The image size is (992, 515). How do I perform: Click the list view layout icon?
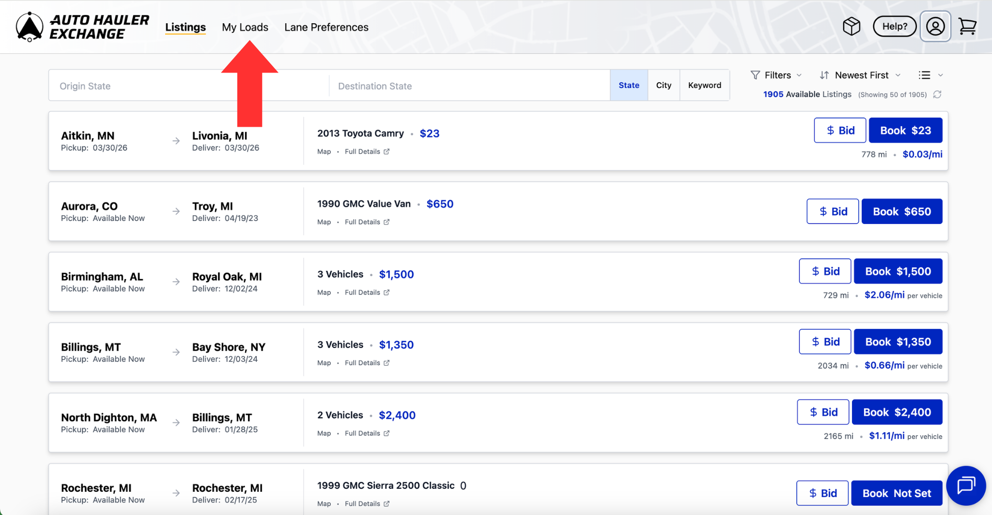[924, 75]
